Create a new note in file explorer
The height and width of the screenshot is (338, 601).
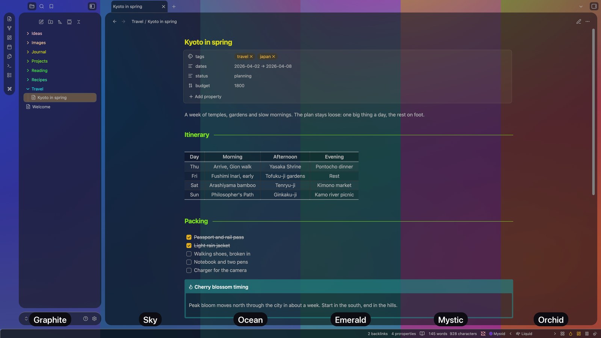(41, 22)
